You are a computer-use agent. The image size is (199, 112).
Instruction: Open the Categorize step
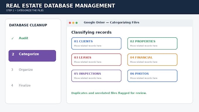(x=32, y=56)
